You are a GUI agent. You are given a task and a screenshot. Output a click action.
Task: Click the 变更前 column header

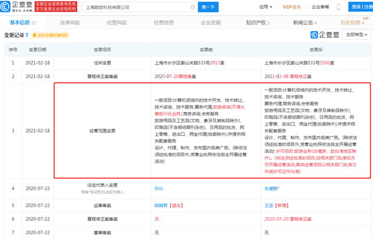[206, 50]
